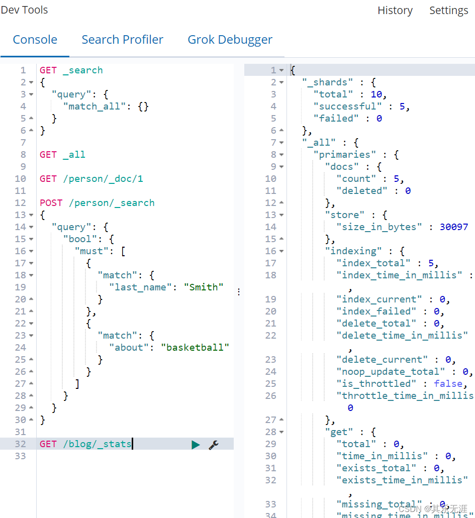Click the "count" : 5 response line
This screenshot has width=475, height=518.
pyautogui.click(x=370, y=179)
